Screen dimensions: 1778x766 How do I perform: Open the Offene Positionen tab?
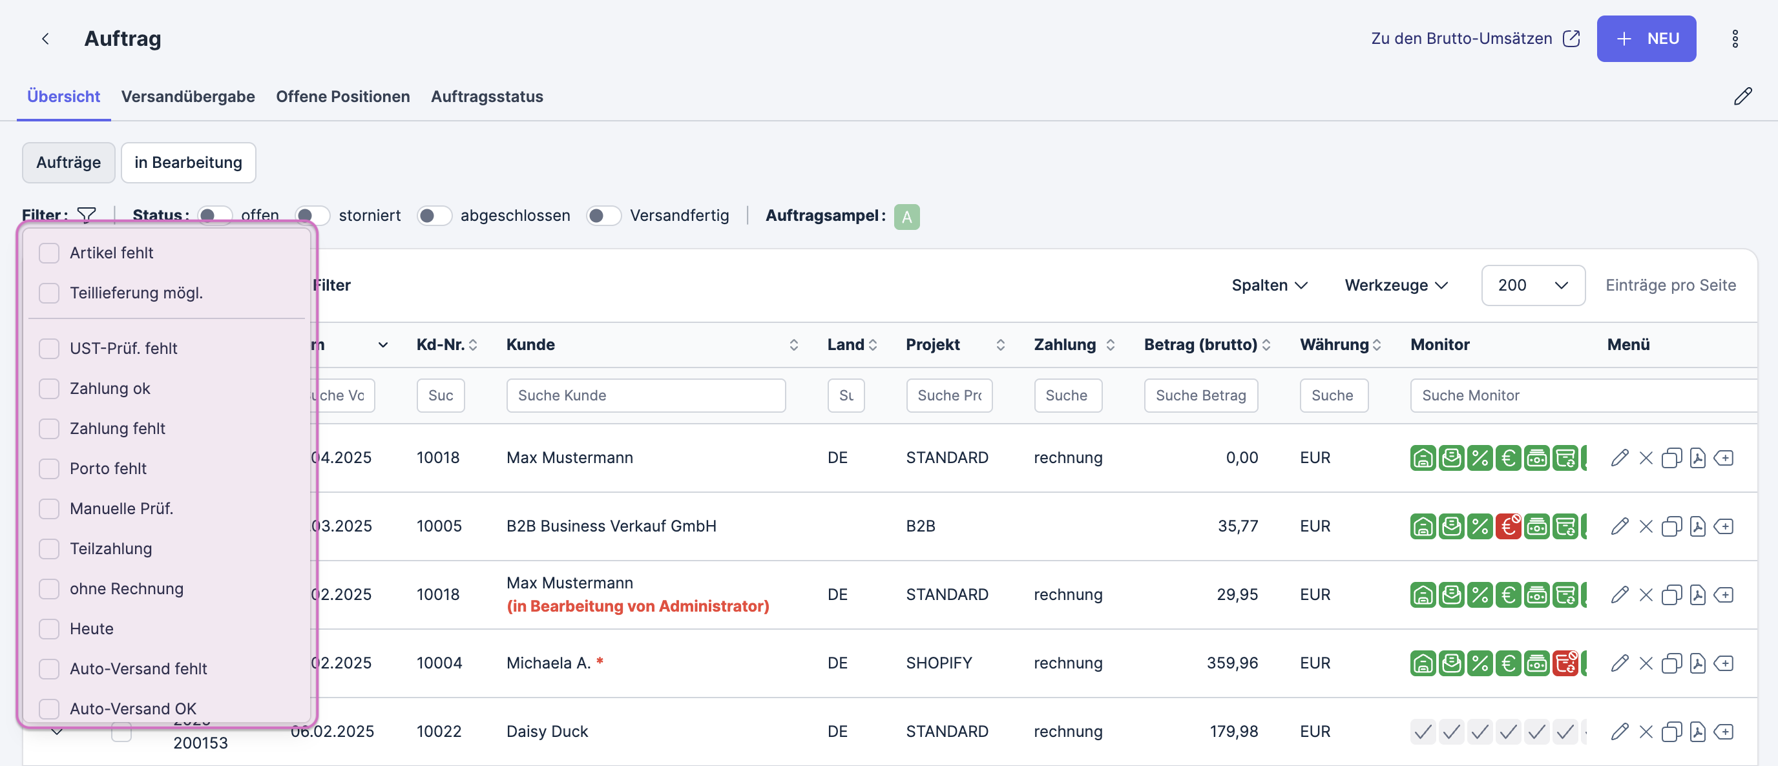(342, 97)
